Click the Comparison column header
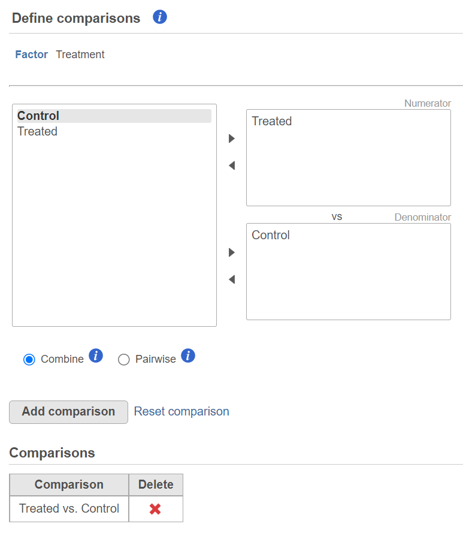This screenshot has width=463, height=539. [69, 484]
